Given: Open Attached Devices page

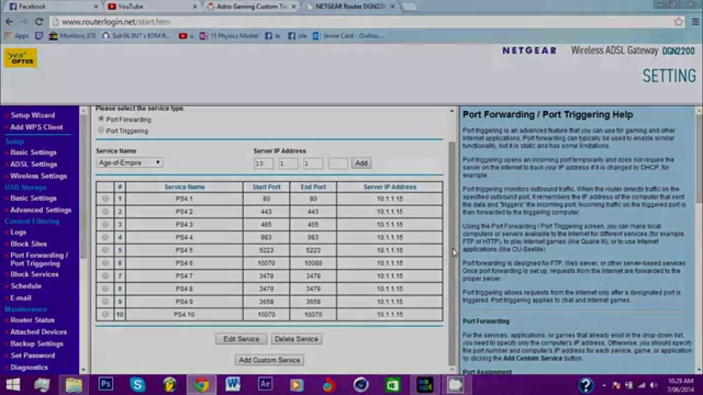Looking at the screenshot, I should click(38, 332).
